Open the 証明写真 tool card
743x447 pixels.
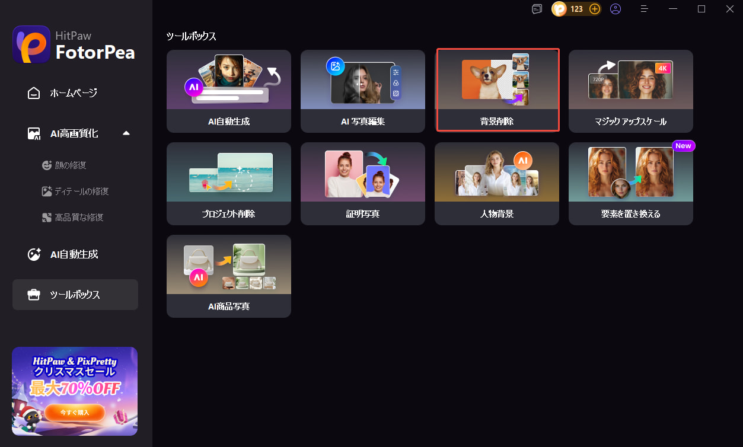pyautogui.click(x=363, y=184)
